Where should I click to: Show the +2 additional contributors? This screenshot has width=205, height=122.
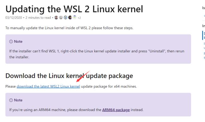tap(79, 18)
